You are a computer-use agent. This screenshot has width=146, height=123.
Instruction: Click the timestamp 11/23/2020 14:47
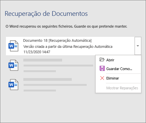click(x=37, y=52)
